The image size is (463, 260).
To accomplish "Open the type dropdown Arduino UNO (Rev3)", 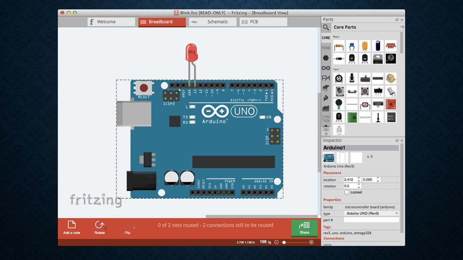I will (371, 213).
